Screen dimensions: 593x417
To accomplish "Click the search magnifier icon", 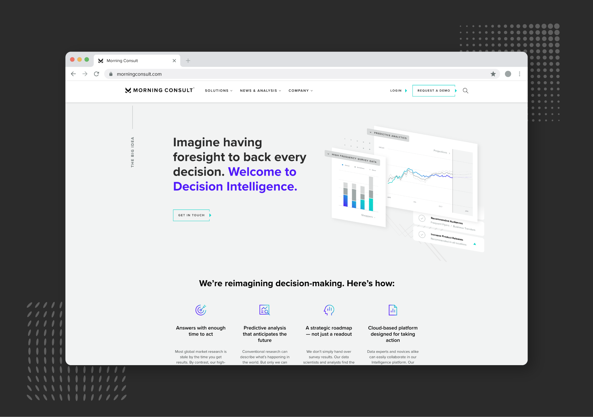I will tap(465, 91).
